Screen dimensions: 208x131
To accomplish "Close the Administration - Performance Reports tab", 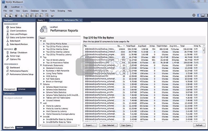I will pyautogui.click(x=81, y=20).
